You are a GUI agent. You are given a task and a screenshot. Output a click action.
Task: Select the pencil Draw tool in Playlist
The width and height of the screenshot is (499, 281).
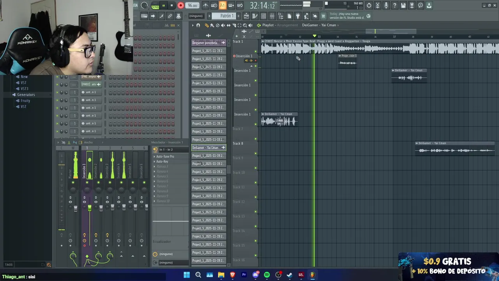click(207, 25)
